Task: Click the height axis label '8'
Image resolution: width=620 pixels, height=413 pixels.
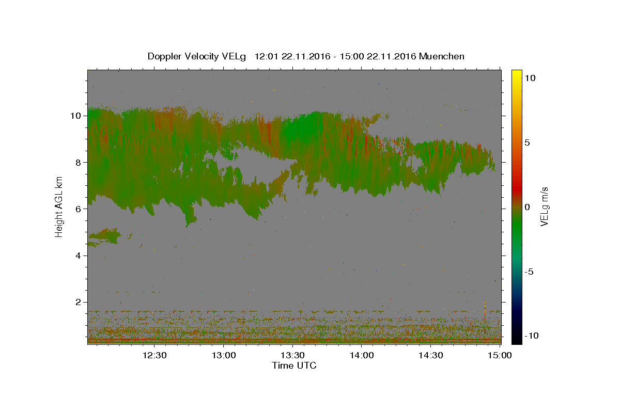Action: coord(79,162)
